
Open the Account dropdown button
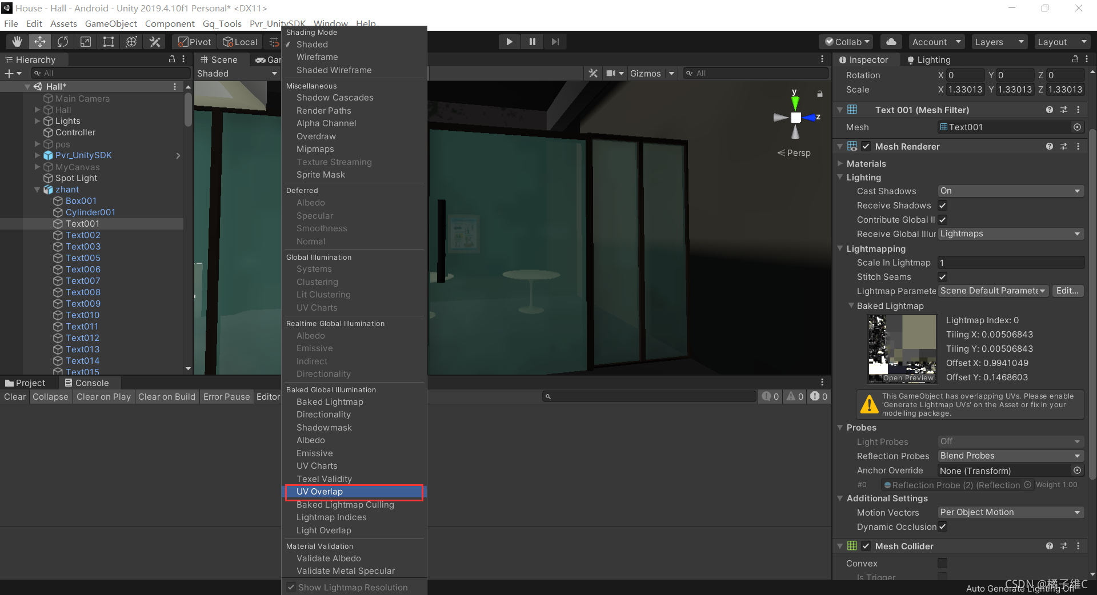pyautogui.click(x=936, y=42)
